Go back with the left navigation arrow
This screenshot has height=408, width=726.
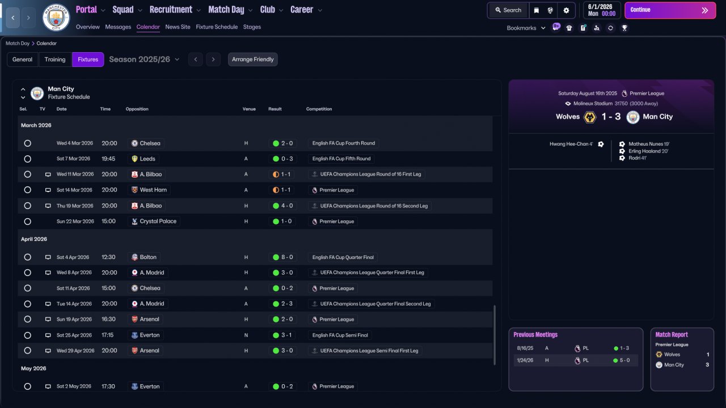tap(12, 18)
